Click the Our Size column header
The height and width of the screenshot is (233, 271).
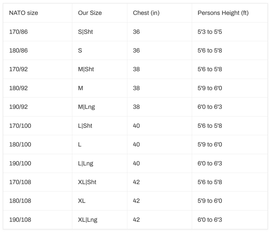click(x=90, y=13)
